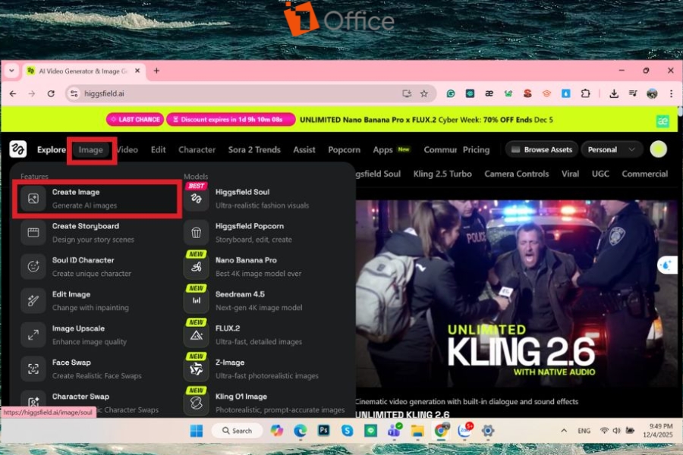This screenshot has width=683, height=455.
Task: Open File Explorer from the taskbar
Action: pyautogui.click(x=417, y=431)
